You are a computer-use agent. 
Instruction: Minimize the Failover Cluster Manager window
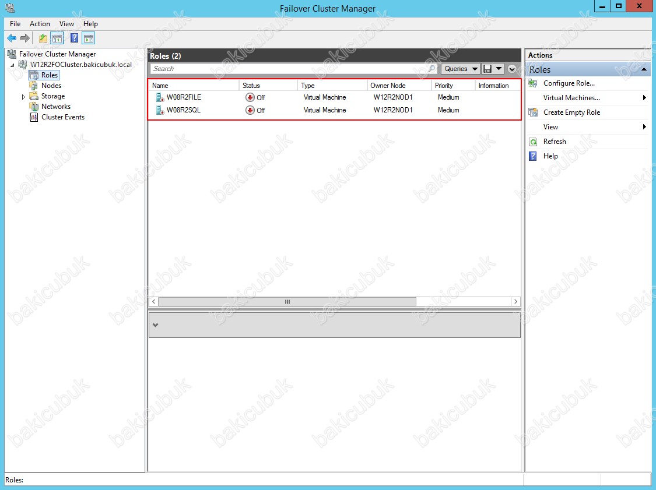tap(602, 6)
